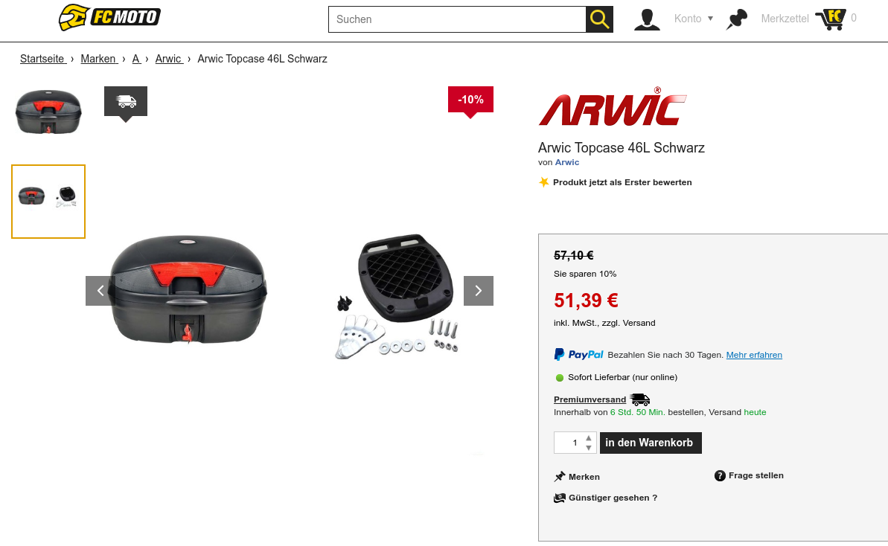Click the Arwic brand logo
Image resolution: width=888 pixels, height=546 pixels.
(x=612, y=107)
